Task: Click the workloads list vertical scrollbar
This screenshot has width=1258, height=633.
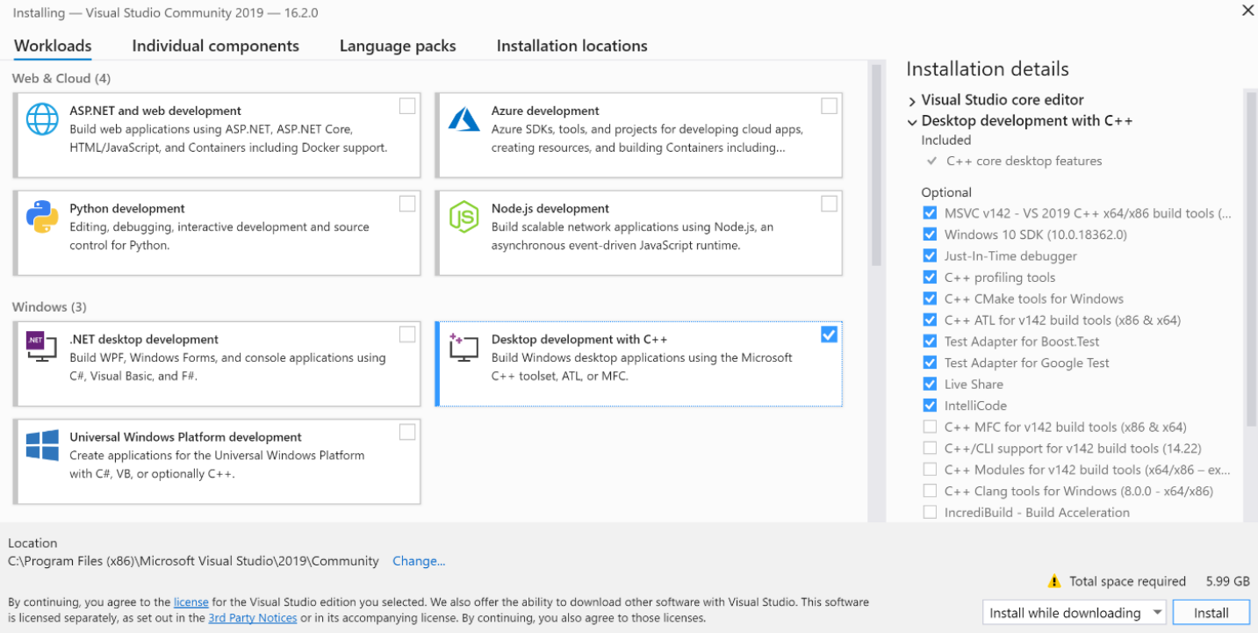Action: pos(875,165)
